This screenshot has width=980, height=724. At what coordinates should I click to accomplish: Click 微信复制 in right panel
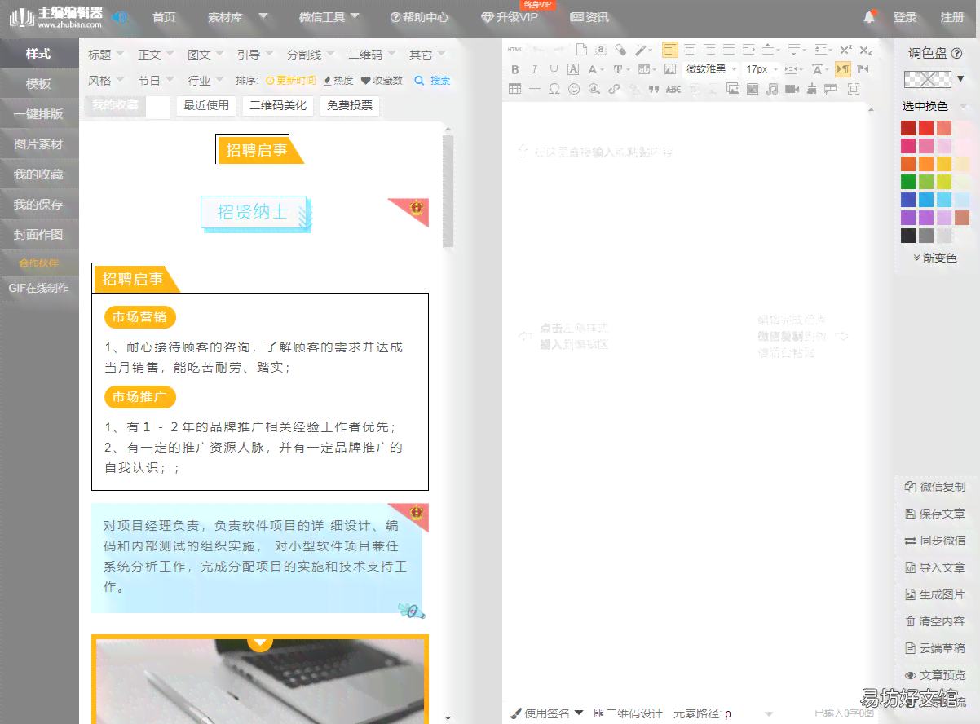(935, 487)
